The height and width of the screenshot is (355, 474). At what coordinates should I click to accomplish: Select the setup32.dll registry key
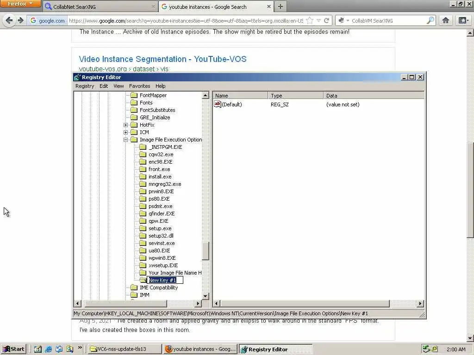[161, 236]
